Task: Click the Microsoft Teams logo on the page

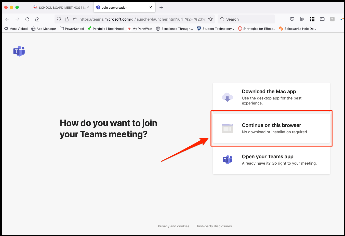Action: 19,51
